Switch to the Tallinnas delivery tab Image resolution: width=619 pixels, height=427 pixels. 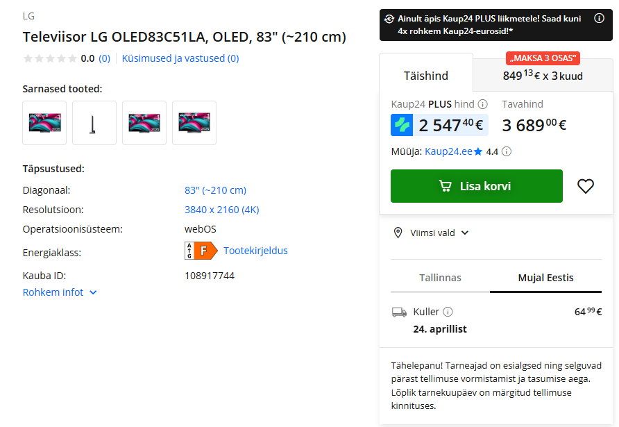[440, 278]
